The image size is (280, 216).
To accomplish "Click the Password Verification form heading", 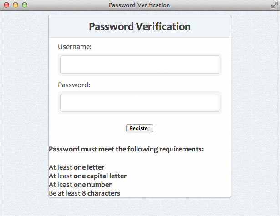I will [140, 26].
